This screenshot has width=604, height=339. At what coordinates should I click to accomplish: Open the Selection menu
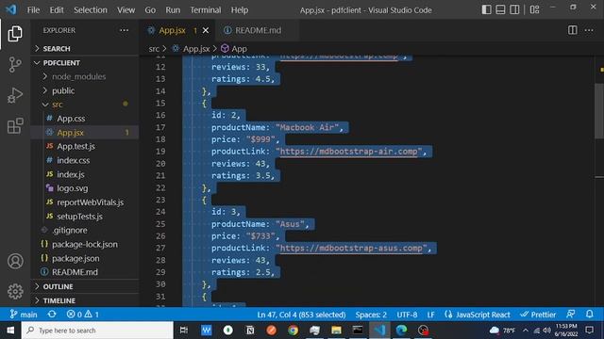[91, 10]
